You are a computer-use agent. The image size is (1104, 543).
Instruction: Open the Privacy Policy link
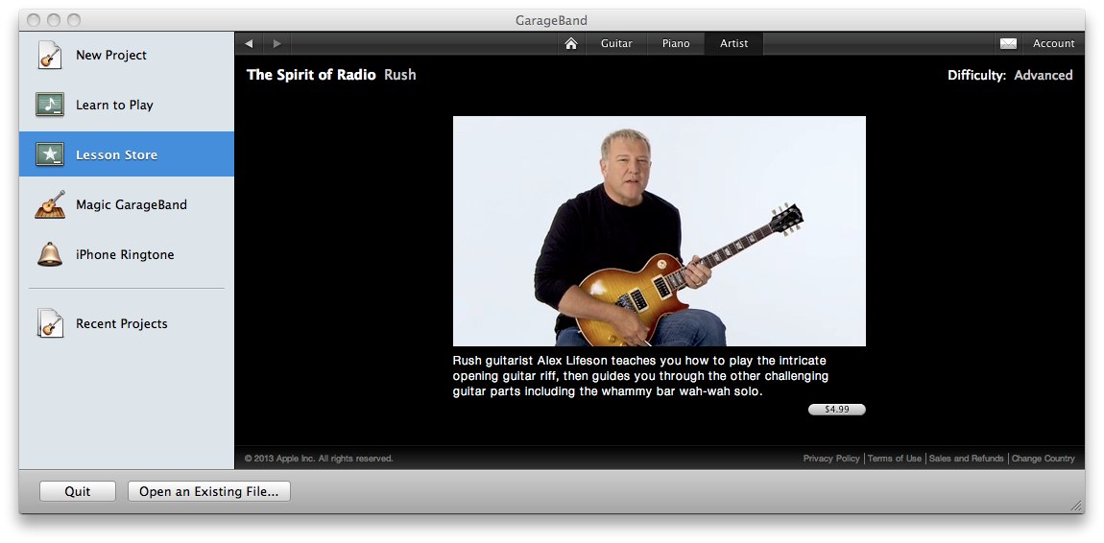point(831,459)
